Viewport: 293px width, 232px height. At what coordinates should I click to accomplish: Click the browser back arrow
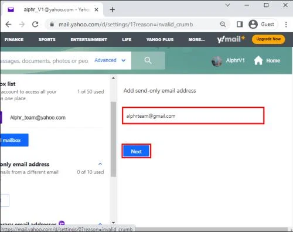(8, 25)
